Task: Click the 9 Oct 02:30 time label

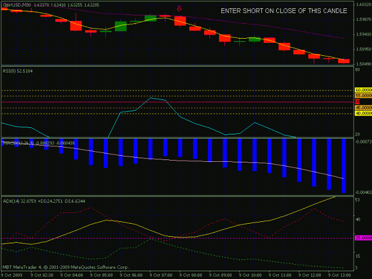Action: (x=42, y=275)
